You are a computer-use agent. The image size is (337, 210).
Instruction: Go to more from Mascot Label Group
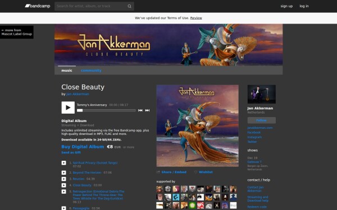[x=16, y=32]
